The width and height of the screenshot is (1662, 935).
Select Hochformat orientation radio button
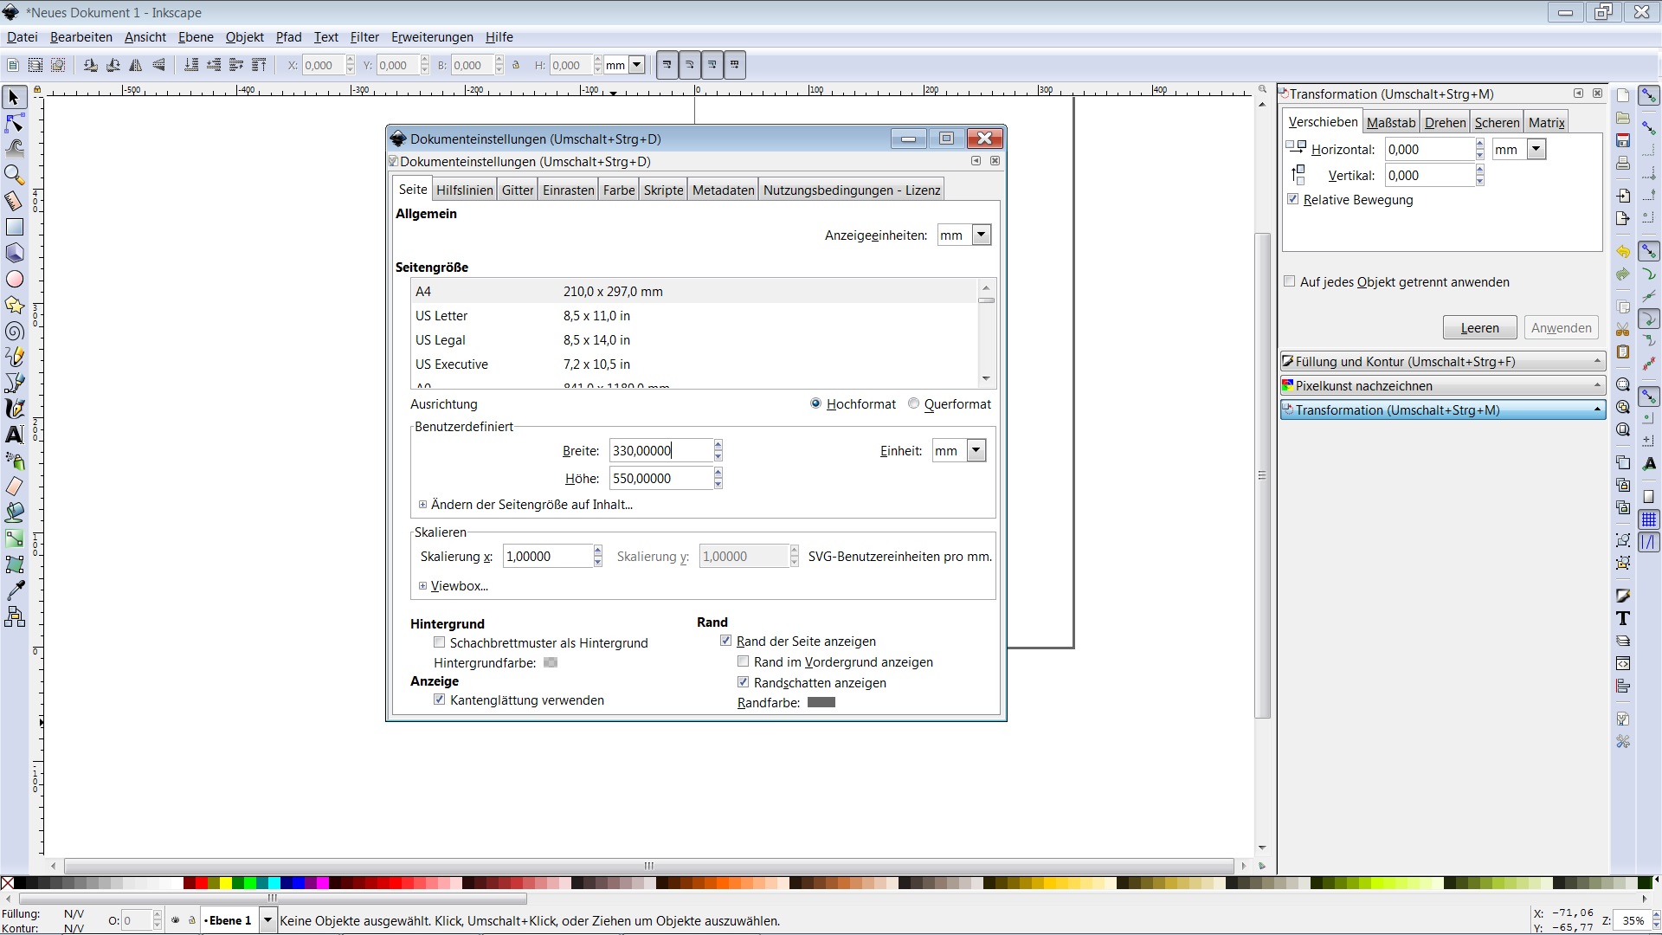pyautogui.click(x=815, y=403)
